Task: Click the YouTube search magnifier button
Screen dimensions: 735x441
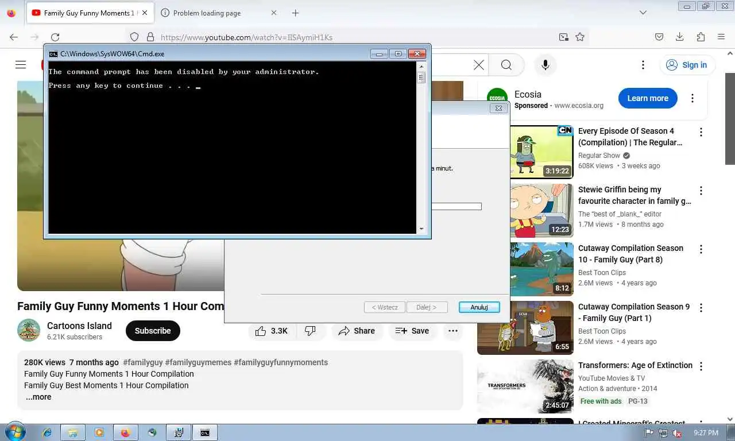Action: click(506, 65)
